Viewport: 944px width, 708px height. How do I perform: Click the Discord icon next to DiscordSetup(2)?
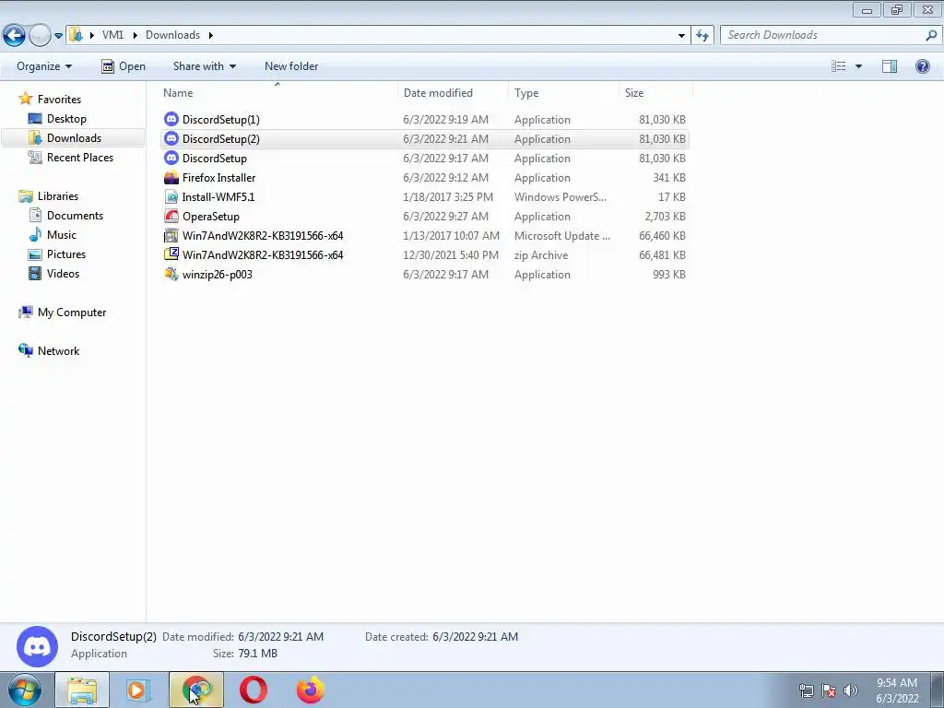pyautogui.click(x=171, y=138)
